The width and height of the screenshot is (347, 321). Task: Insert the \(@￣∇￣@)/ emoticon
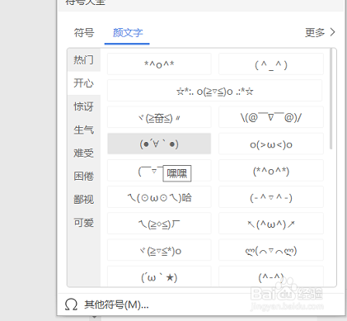[271, 117]
